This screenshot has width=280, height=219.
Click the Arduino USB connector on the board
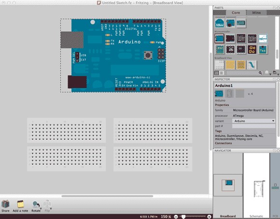72,40
